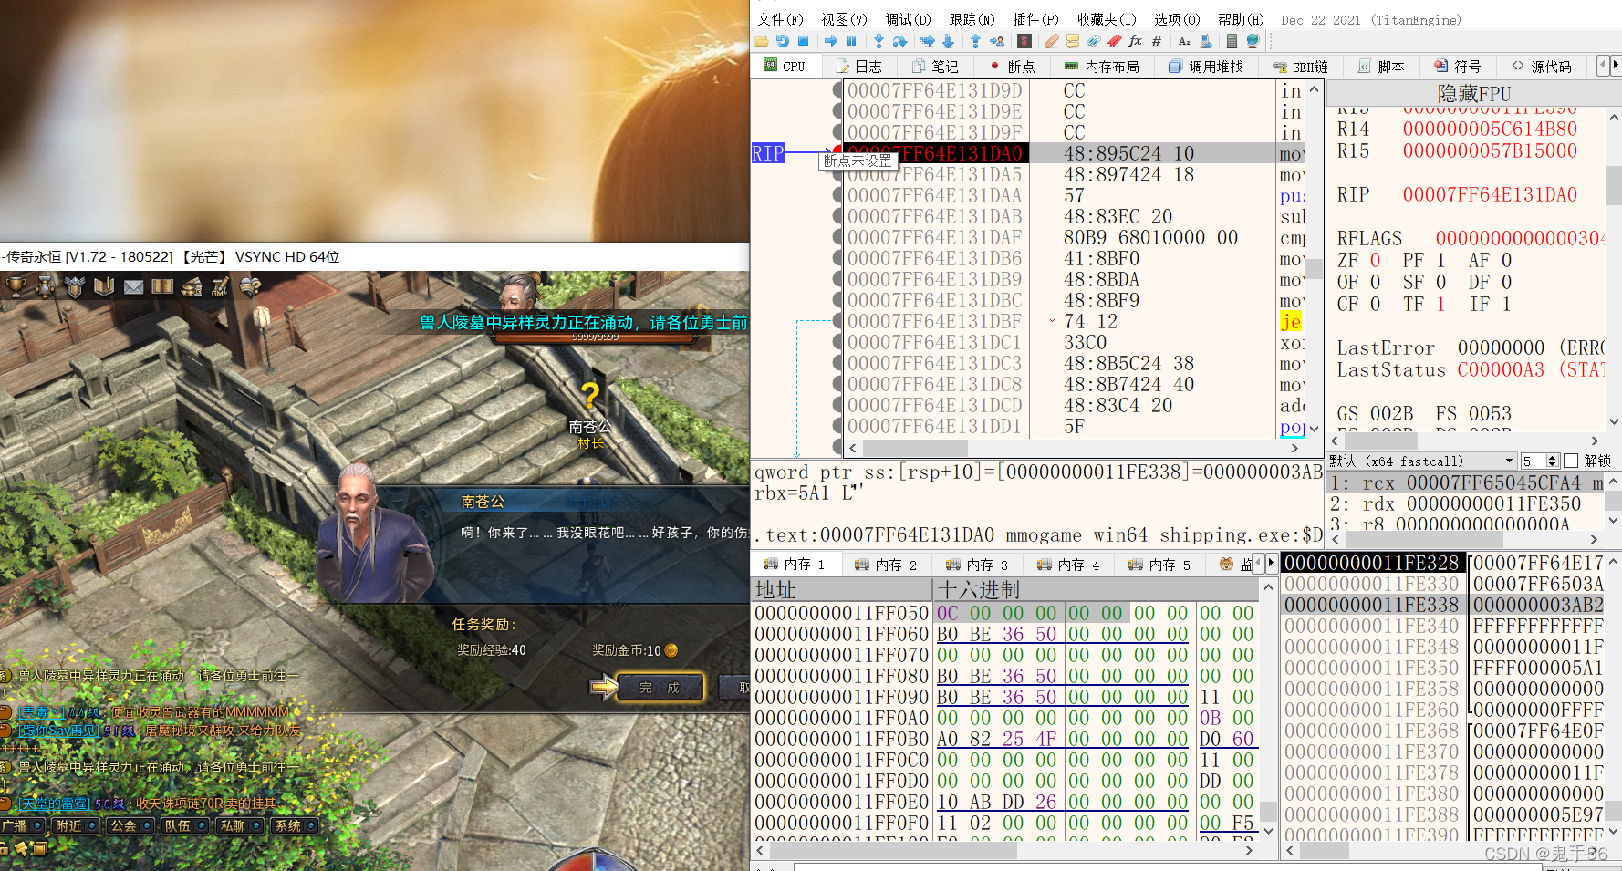
Task: Toggle the 系统 chat channel dot
Action: click(311, 825)
